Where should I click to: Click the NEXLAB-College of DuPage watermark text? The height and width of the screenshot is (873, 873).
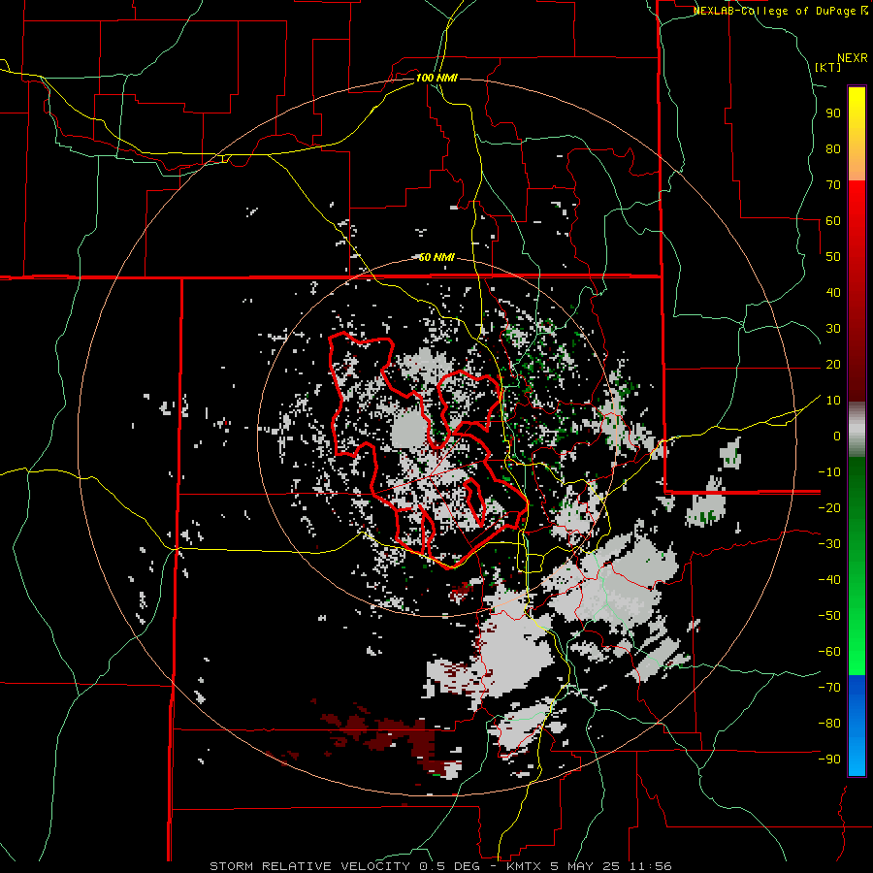780,11
